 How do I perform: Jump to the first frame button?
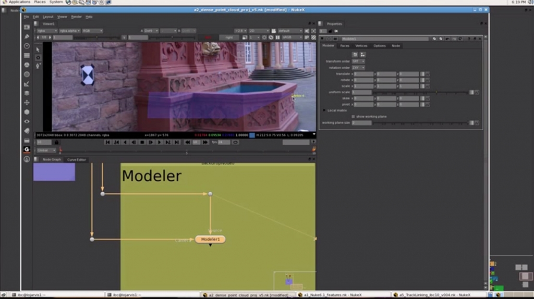click(x=108, y=142)
